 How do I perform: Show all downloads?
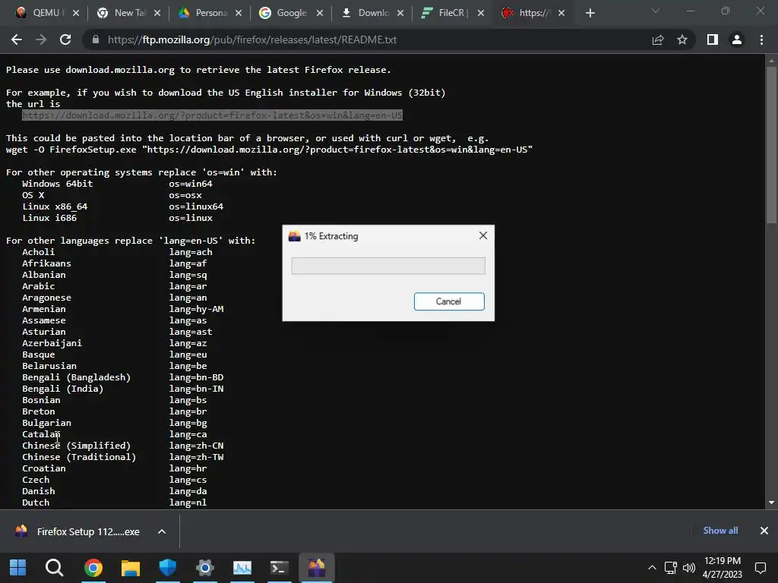pyautogui.click(x=720, y=531)
